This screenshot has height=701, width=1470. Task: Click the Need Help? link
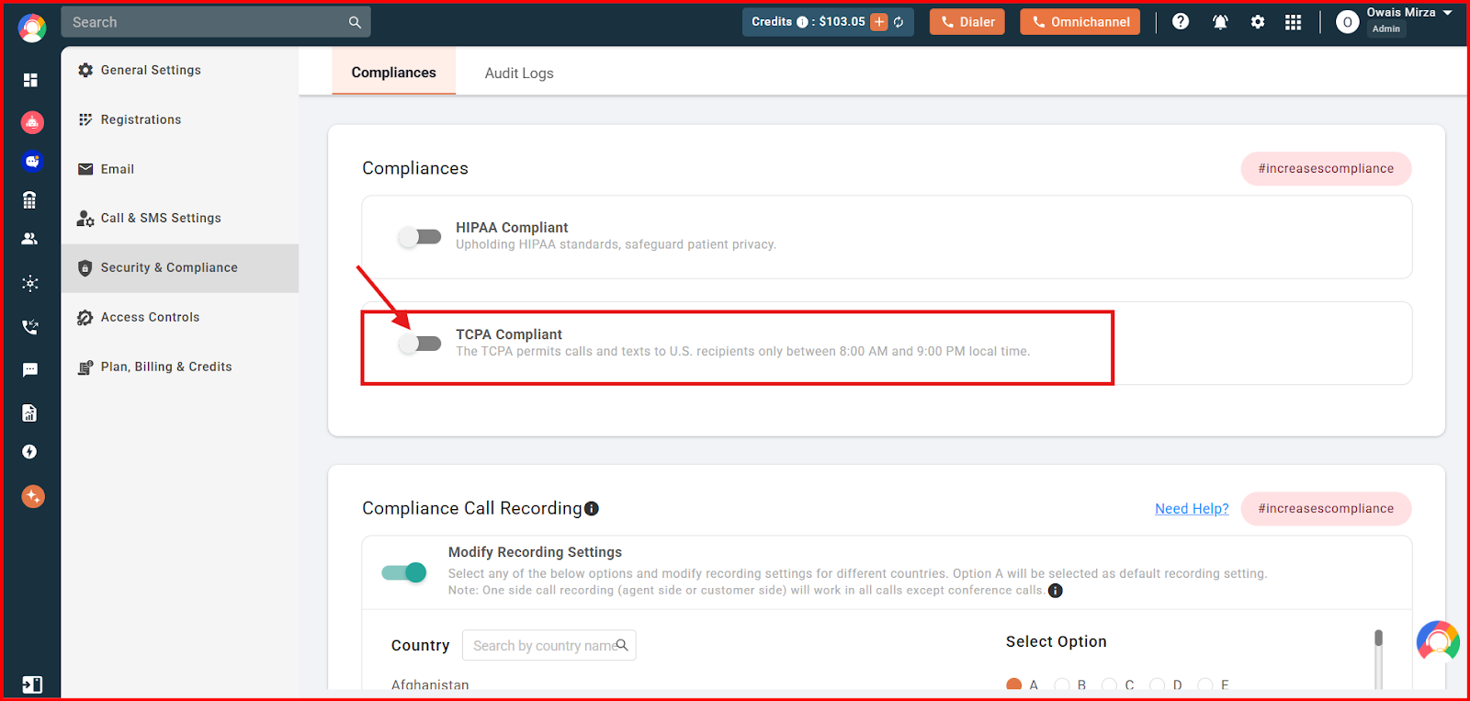click(1192, 509)
